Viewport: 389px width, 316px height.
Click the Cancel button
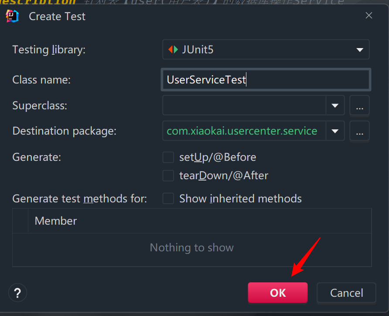(346, 293)
